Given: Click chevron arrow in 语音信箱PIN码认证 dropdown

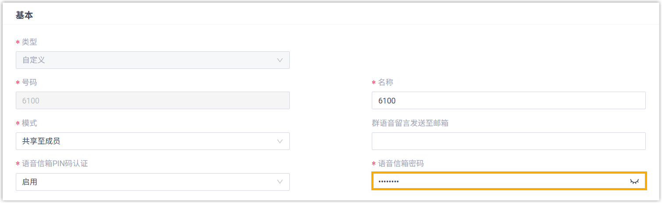Looking at the screenshot, I should point(280,182).
